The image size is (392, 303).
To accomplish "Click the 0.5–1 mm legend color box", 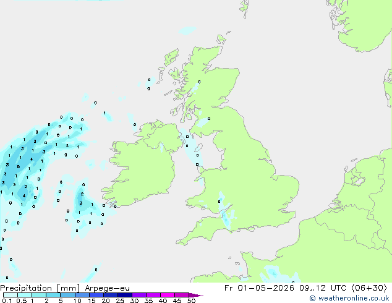I will 25,295.
